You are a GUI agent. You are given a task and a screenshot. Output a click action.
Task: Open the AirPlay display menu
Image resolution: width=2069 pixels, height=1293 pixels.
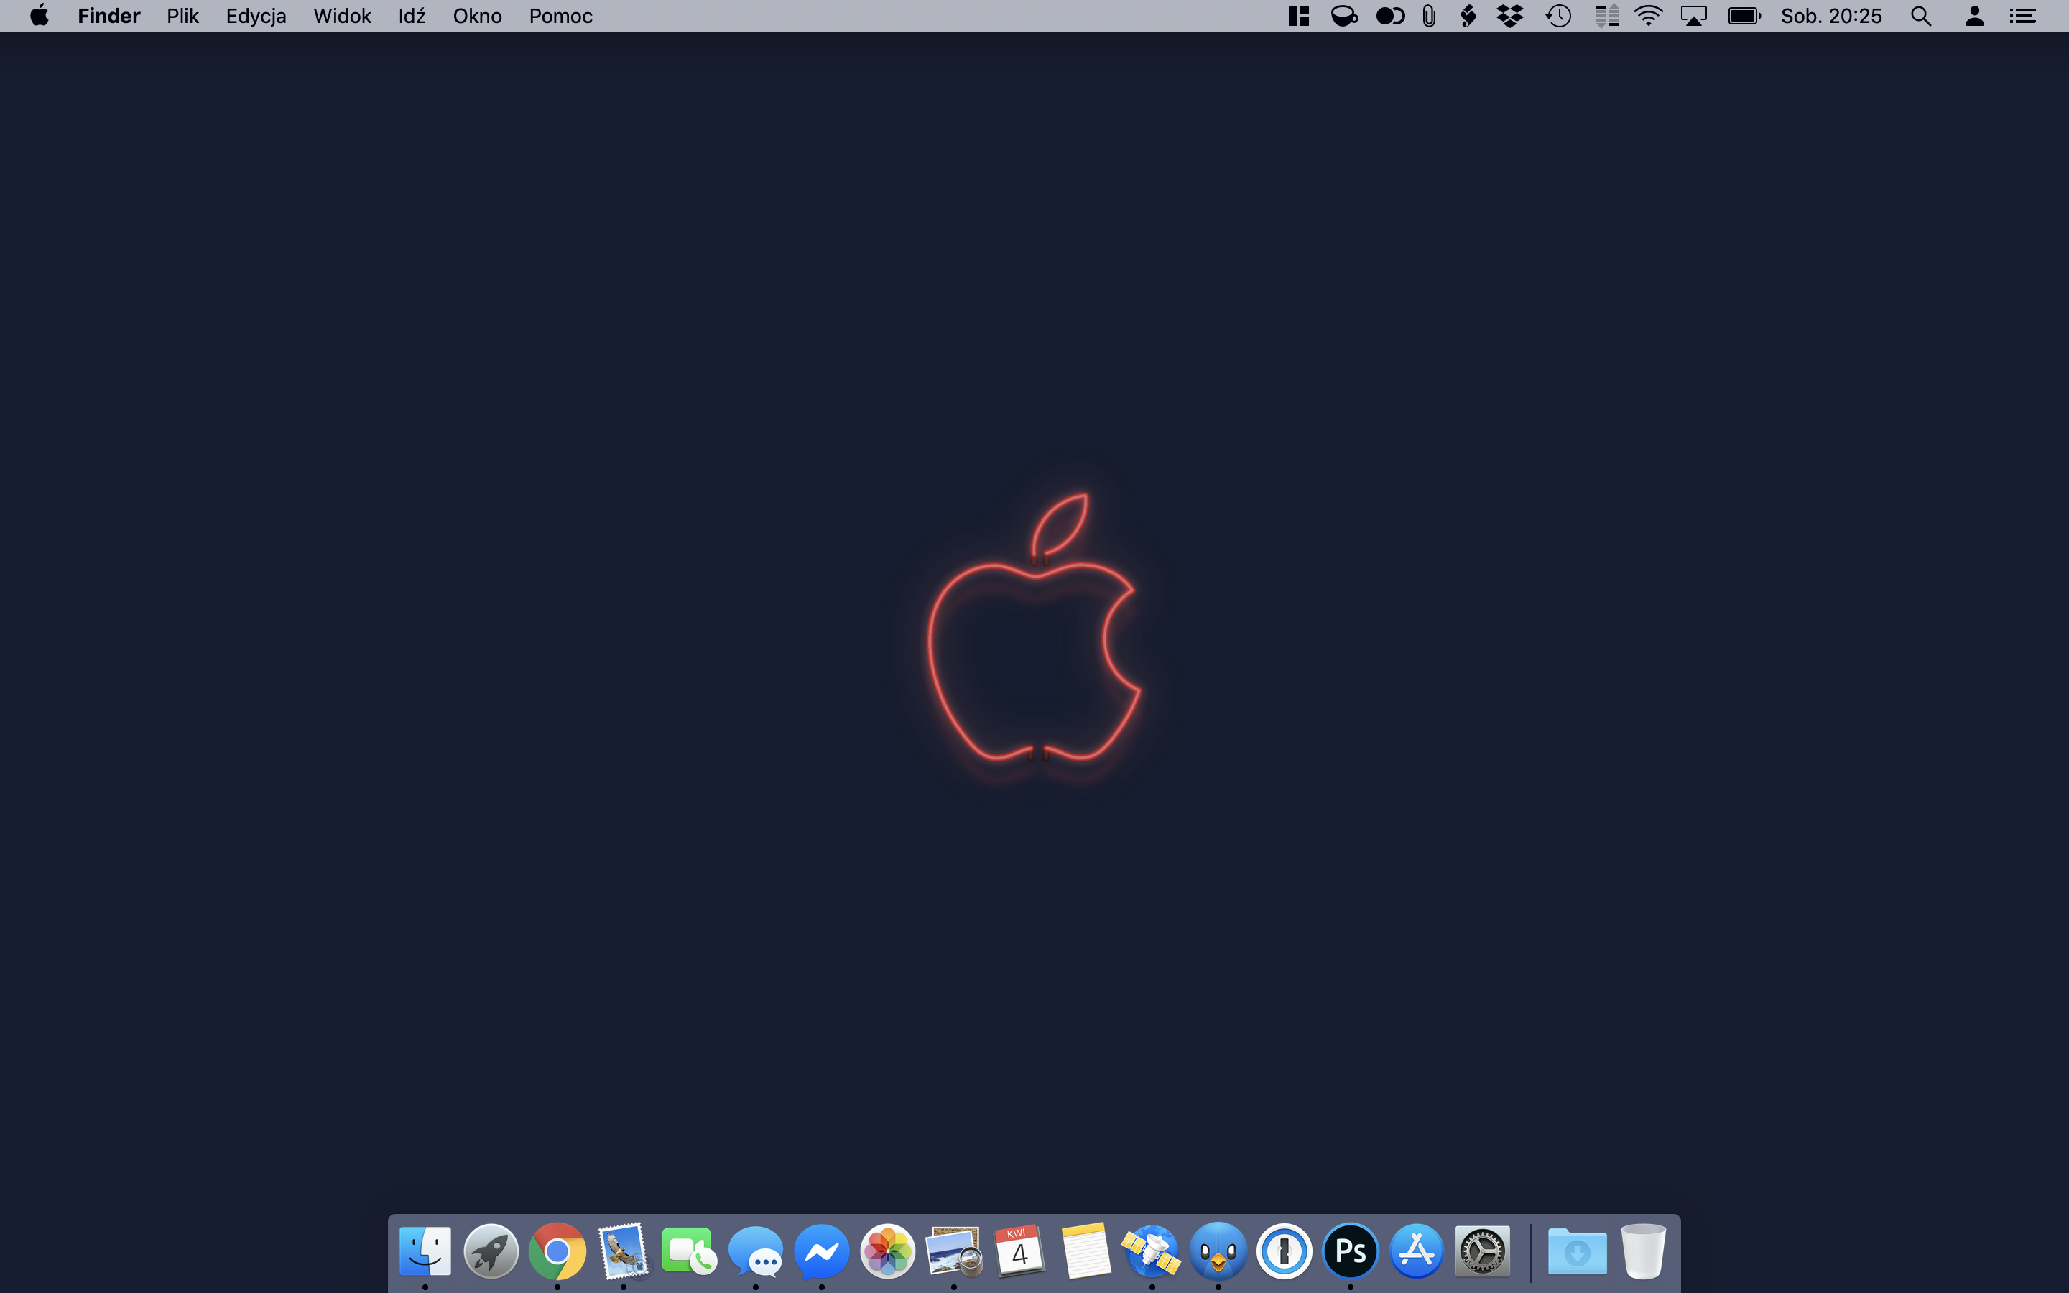1694,15
